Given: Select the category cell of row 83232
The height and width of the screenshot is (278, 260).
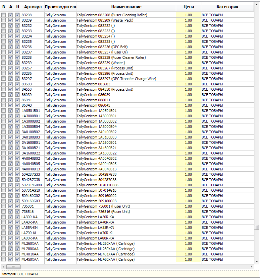Looking at the screenshot, I should (227, 26).
